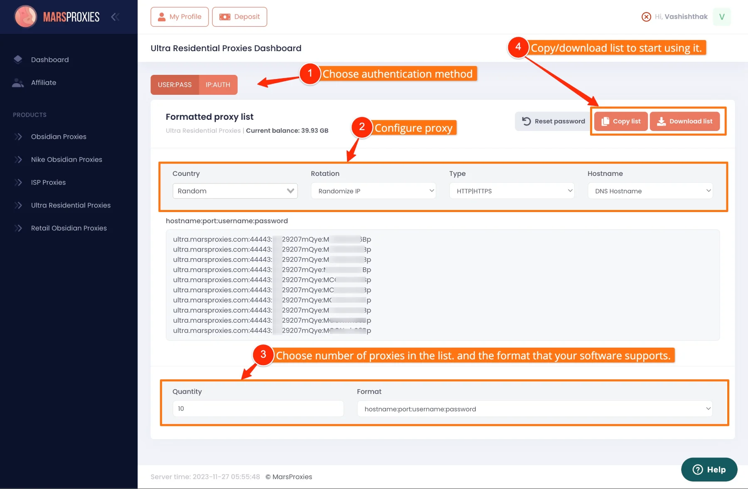Click the Affiliate people icon
The height and width of the screenshot is (489, 748).
coord(18,82)
